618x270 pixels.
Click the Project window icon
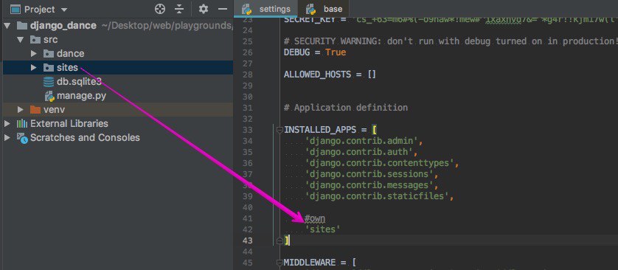point(15,9)
